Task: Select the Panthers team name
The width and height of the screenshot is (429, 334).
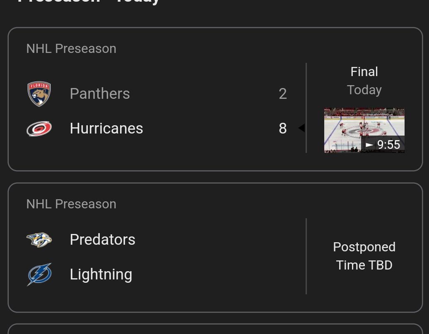Action: tap(100, 94)
